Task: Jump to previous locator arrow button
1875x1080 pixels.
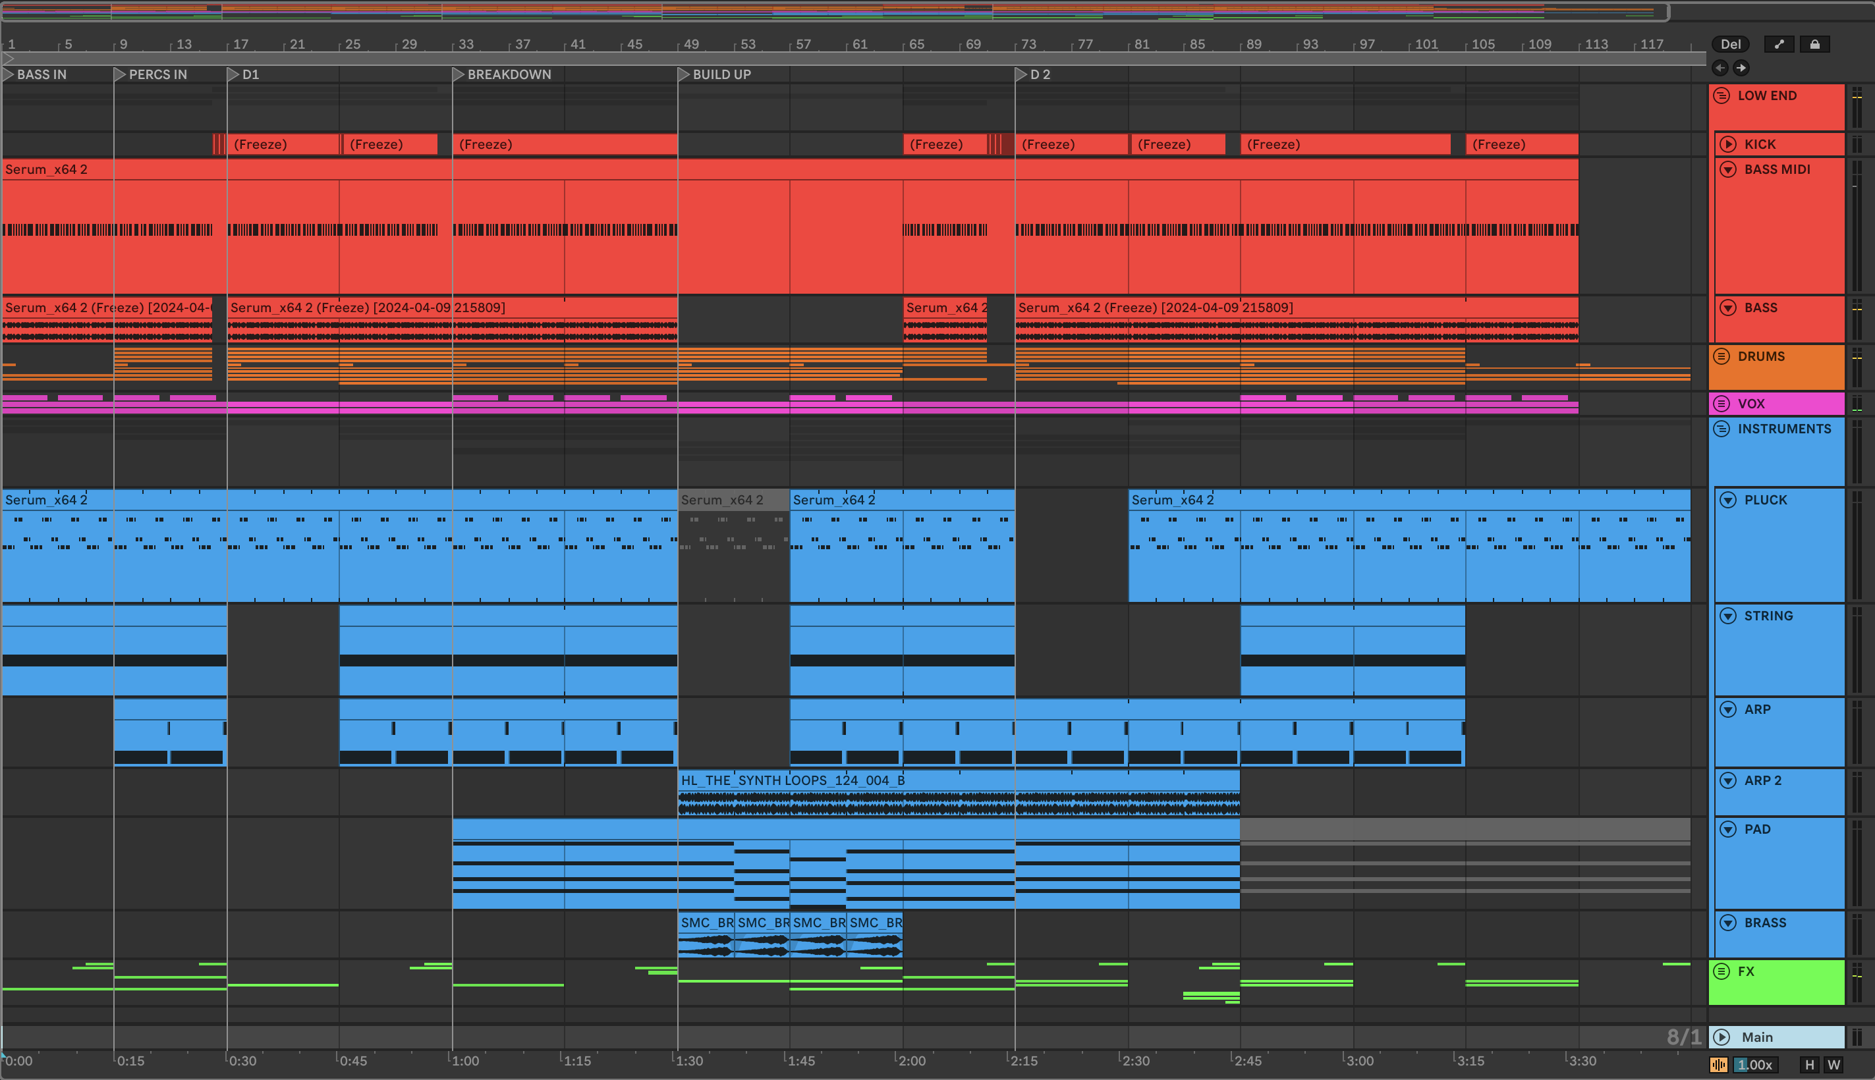Action: coord(1720,68)
